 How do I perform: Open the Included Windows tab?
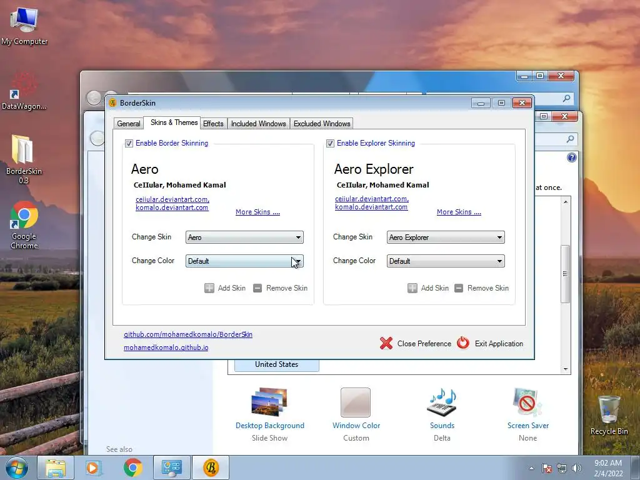pos(258,124)
